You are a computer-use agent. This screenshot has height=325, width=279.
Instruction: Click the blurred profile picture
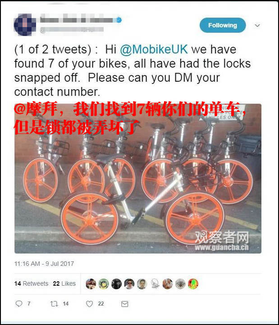[x=25, y=25]
